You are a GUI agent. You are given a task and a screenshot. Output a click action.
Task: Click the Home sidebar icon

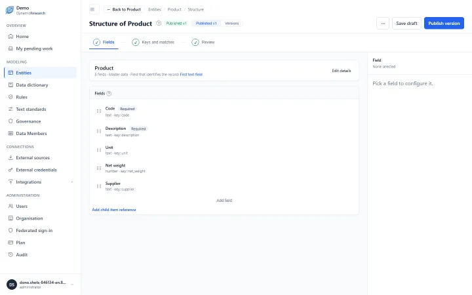[10, 37]
